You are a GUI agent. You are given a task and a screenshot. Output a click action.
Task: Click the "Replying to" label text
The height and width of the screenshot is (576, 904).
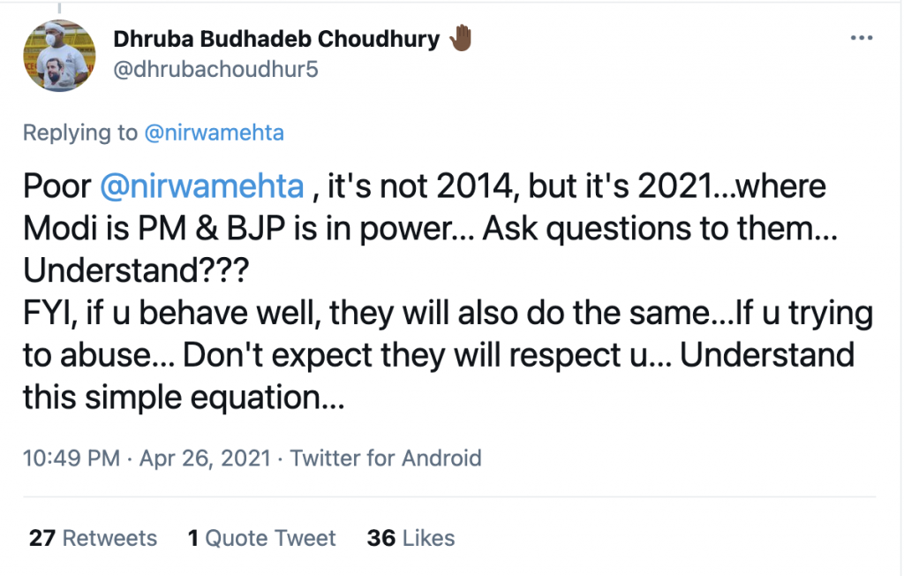(79, 133)
